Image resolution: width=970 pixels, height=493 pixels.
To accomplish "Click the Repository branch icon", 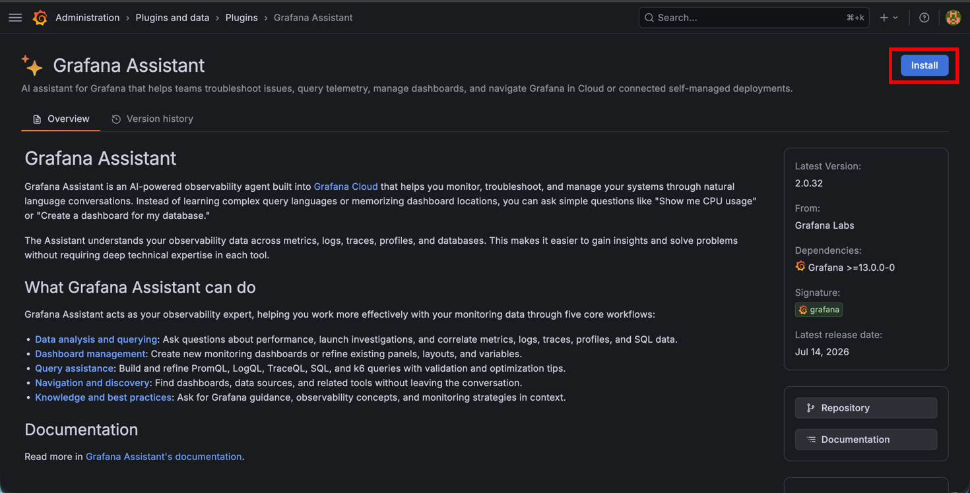I will pos(811,408).
